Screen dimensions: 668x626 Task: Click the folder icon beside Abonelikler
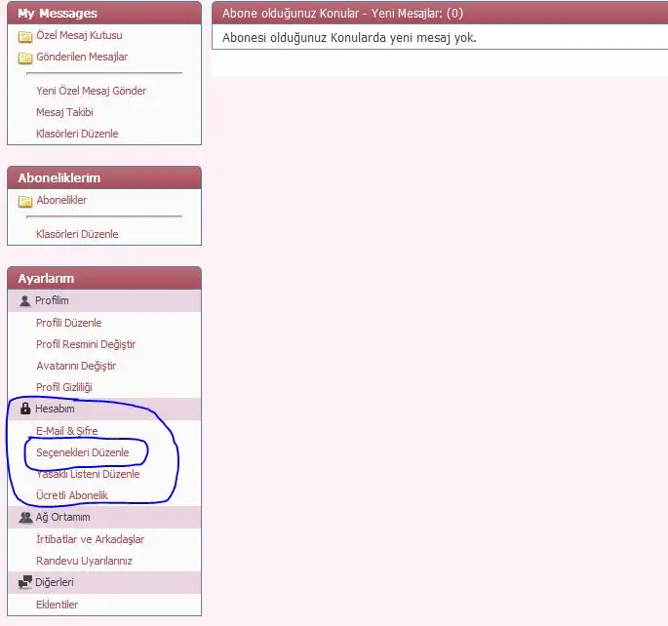pyautogui.click(x=25, y=201)
